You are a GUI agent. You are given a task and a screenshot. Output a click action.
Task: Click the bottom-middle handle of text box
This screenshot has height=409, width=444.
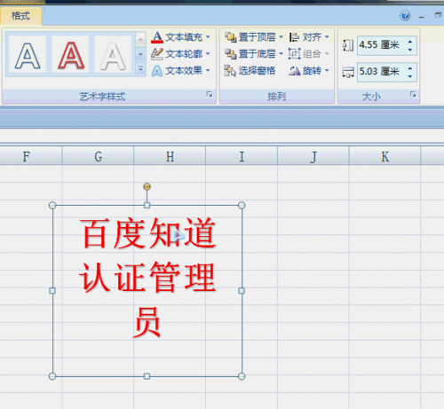pos(147,376)
